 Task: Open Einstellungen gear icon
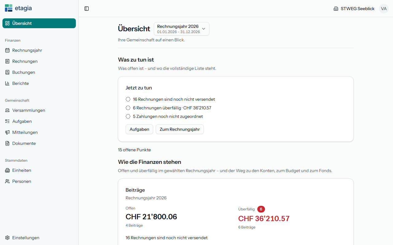(7, 238)
